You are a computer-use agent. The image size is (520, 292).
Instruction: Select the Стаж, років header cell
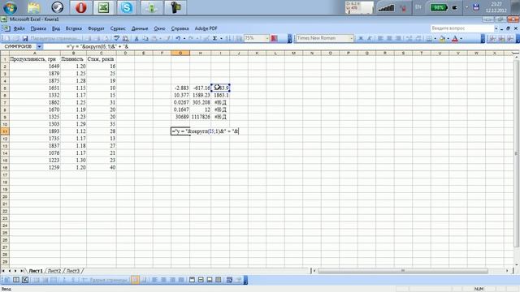101,59
